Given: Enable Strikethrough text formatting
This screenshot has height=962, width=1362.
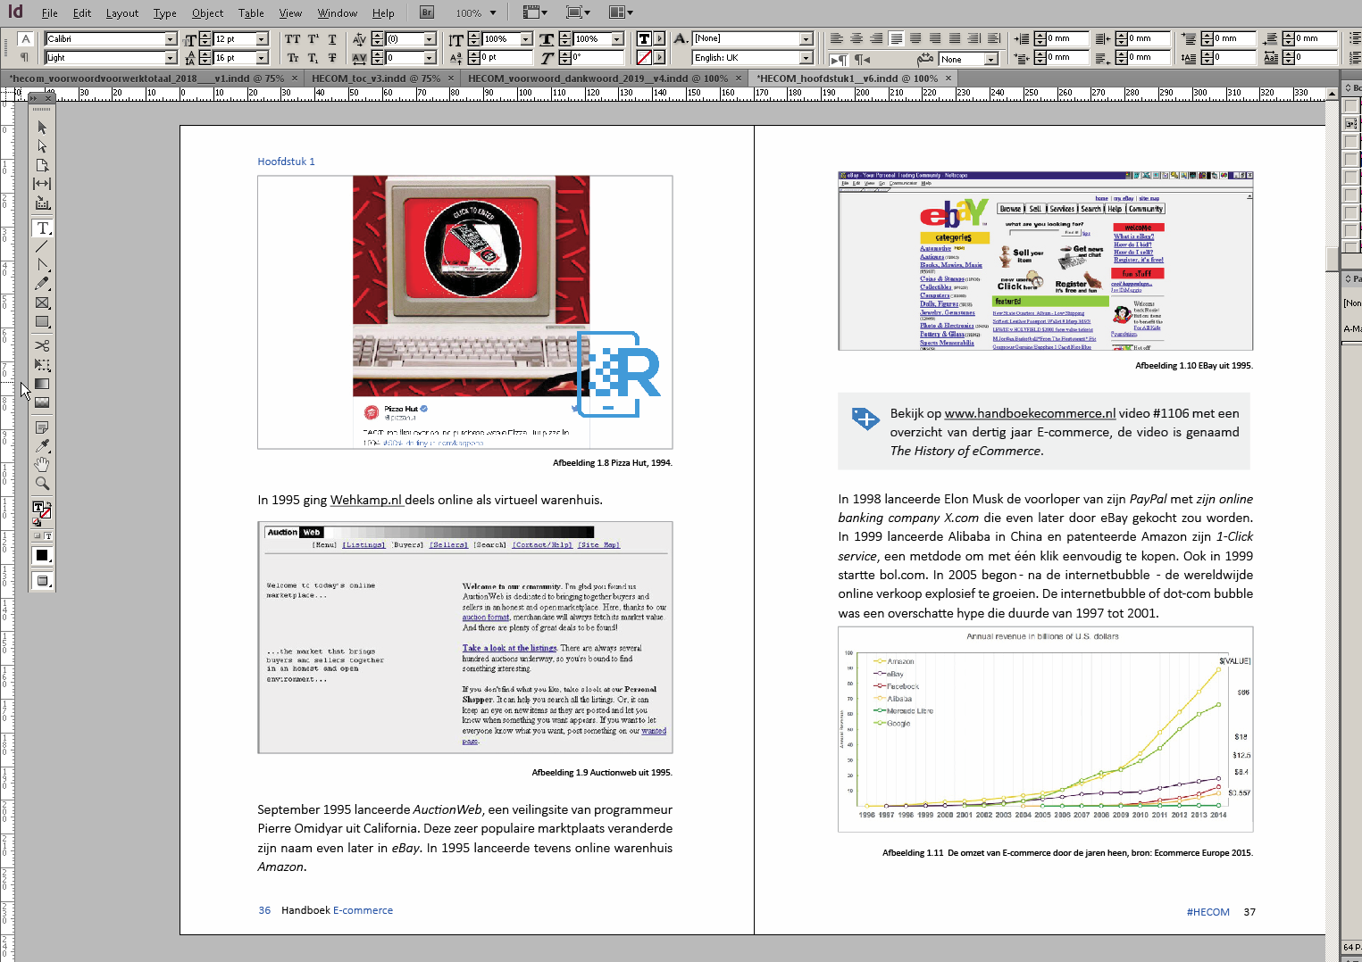Looking at the screenshot, I should click(x=332, y=58).
